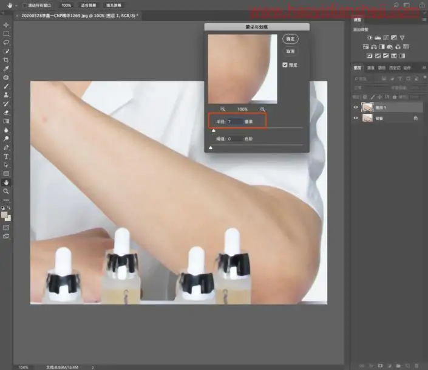Switch to the 路径 Paths tab
The image size is (428, 370).
pos(382,68)
